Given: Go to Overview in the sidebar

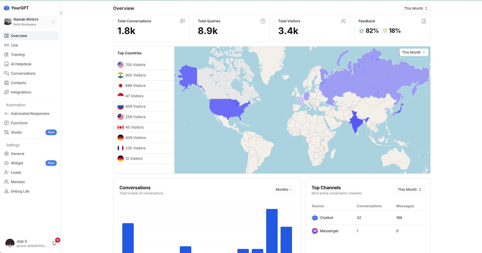Looking at the screenshot, I should pos(30,36).
